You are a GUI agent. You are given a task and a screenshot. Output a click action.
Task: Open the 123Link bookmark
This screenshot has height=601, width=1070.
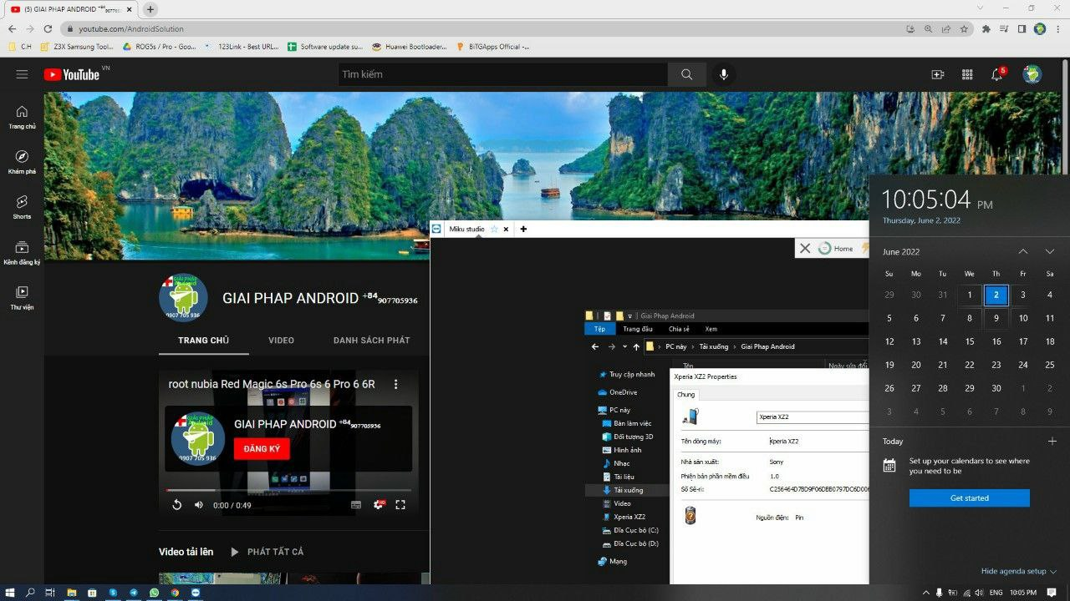(241, 47)
